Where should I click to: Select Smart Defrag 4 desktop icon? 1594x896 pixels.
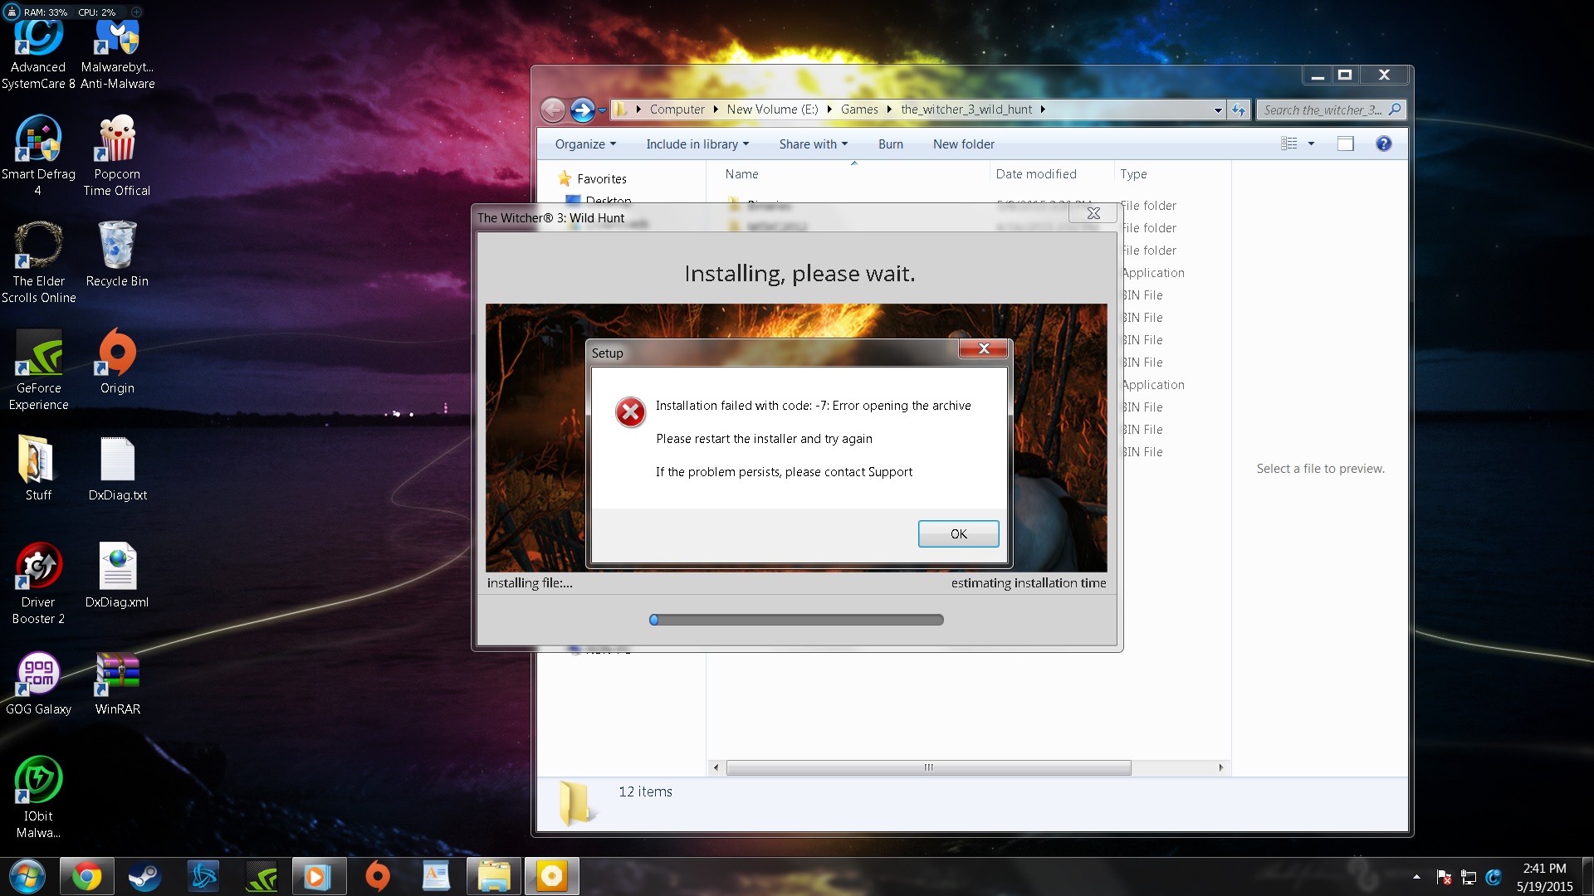click(x=38, y=156)
